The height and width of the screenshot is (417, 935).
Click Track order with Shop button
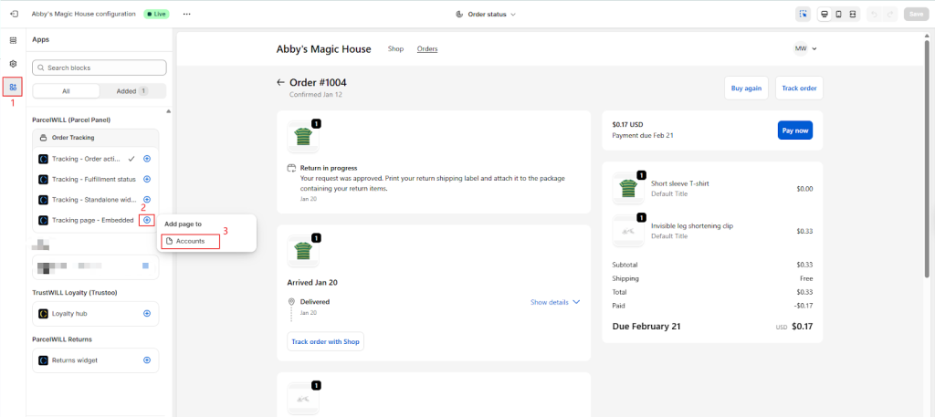coord(326,341)
